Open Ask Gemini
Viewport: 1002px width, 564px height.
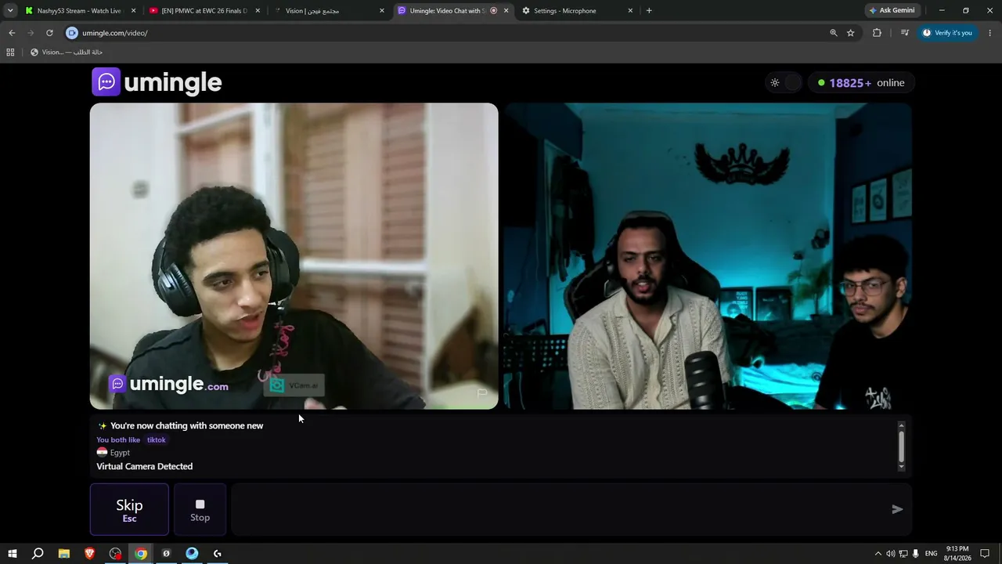pyautogui.click(x=892, y=11)
